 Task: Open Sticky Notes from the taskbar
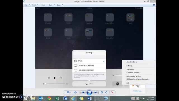point(81,98)
